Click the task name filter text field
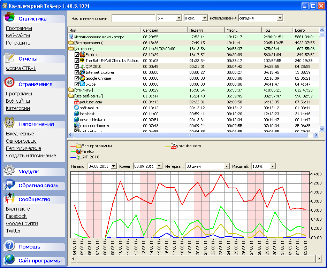This screenshot has height=268, width=327. click(133, 18)
